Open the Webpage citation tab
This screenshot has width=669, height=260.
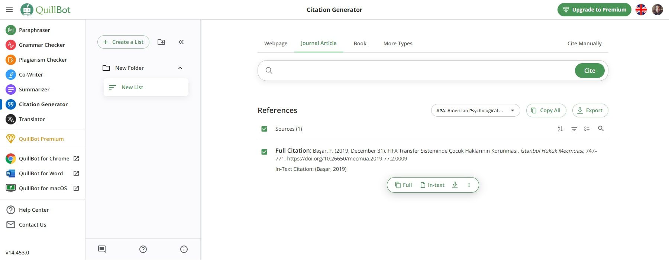[275, 43]
